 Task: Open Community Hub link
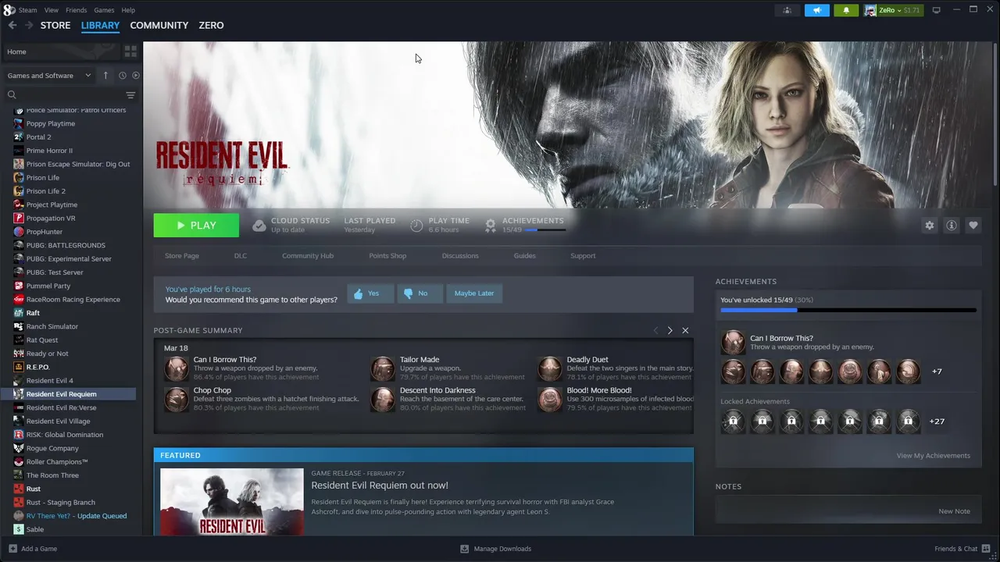pyautogui.click(x=308, y=256)
